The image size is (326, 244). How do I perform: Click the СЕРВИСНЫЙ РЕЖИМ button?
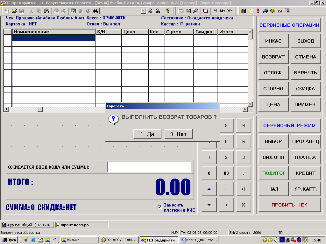(289, 125)
